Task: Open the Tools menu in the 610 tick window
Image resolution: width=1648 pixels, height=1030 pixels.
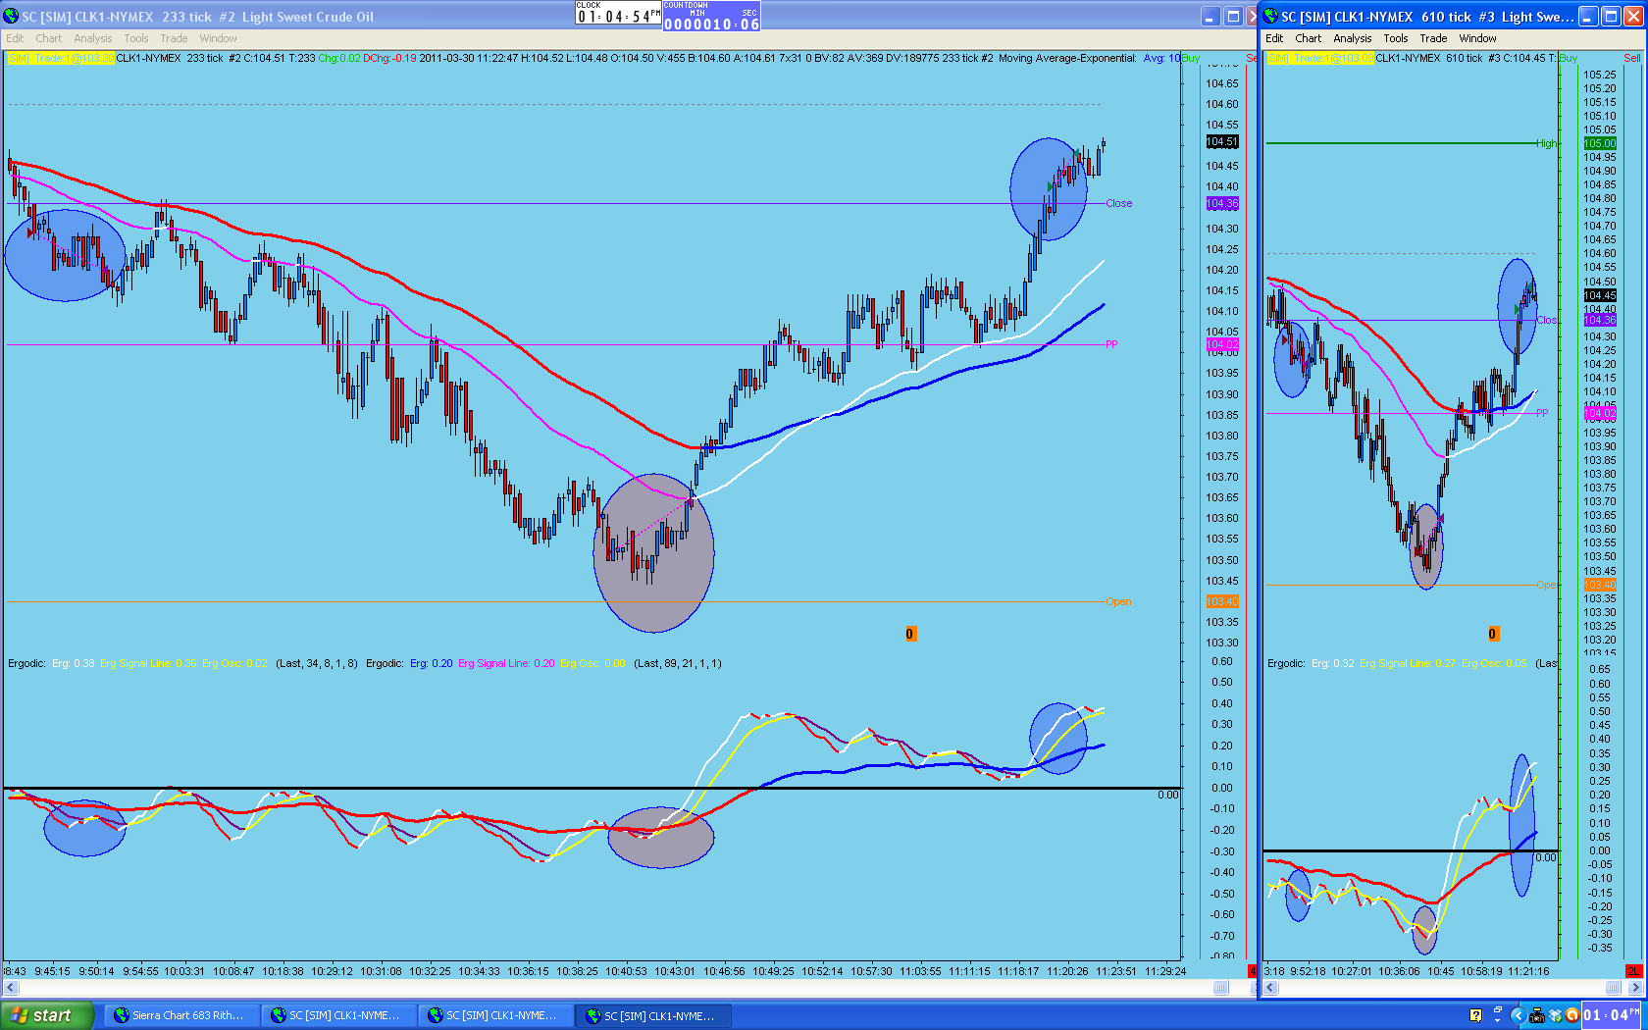Action: pyautogui.click(x=1396, y=38)
